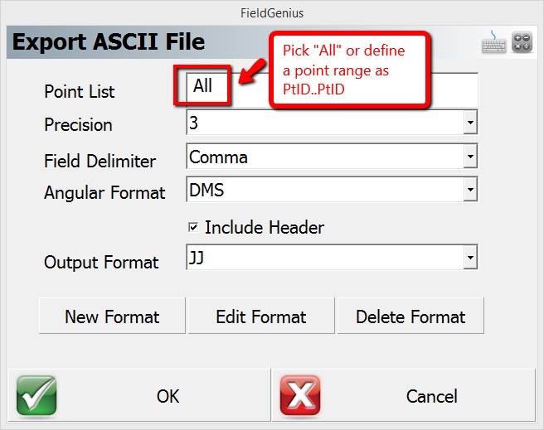Click the red X icon

pos(300,395)
